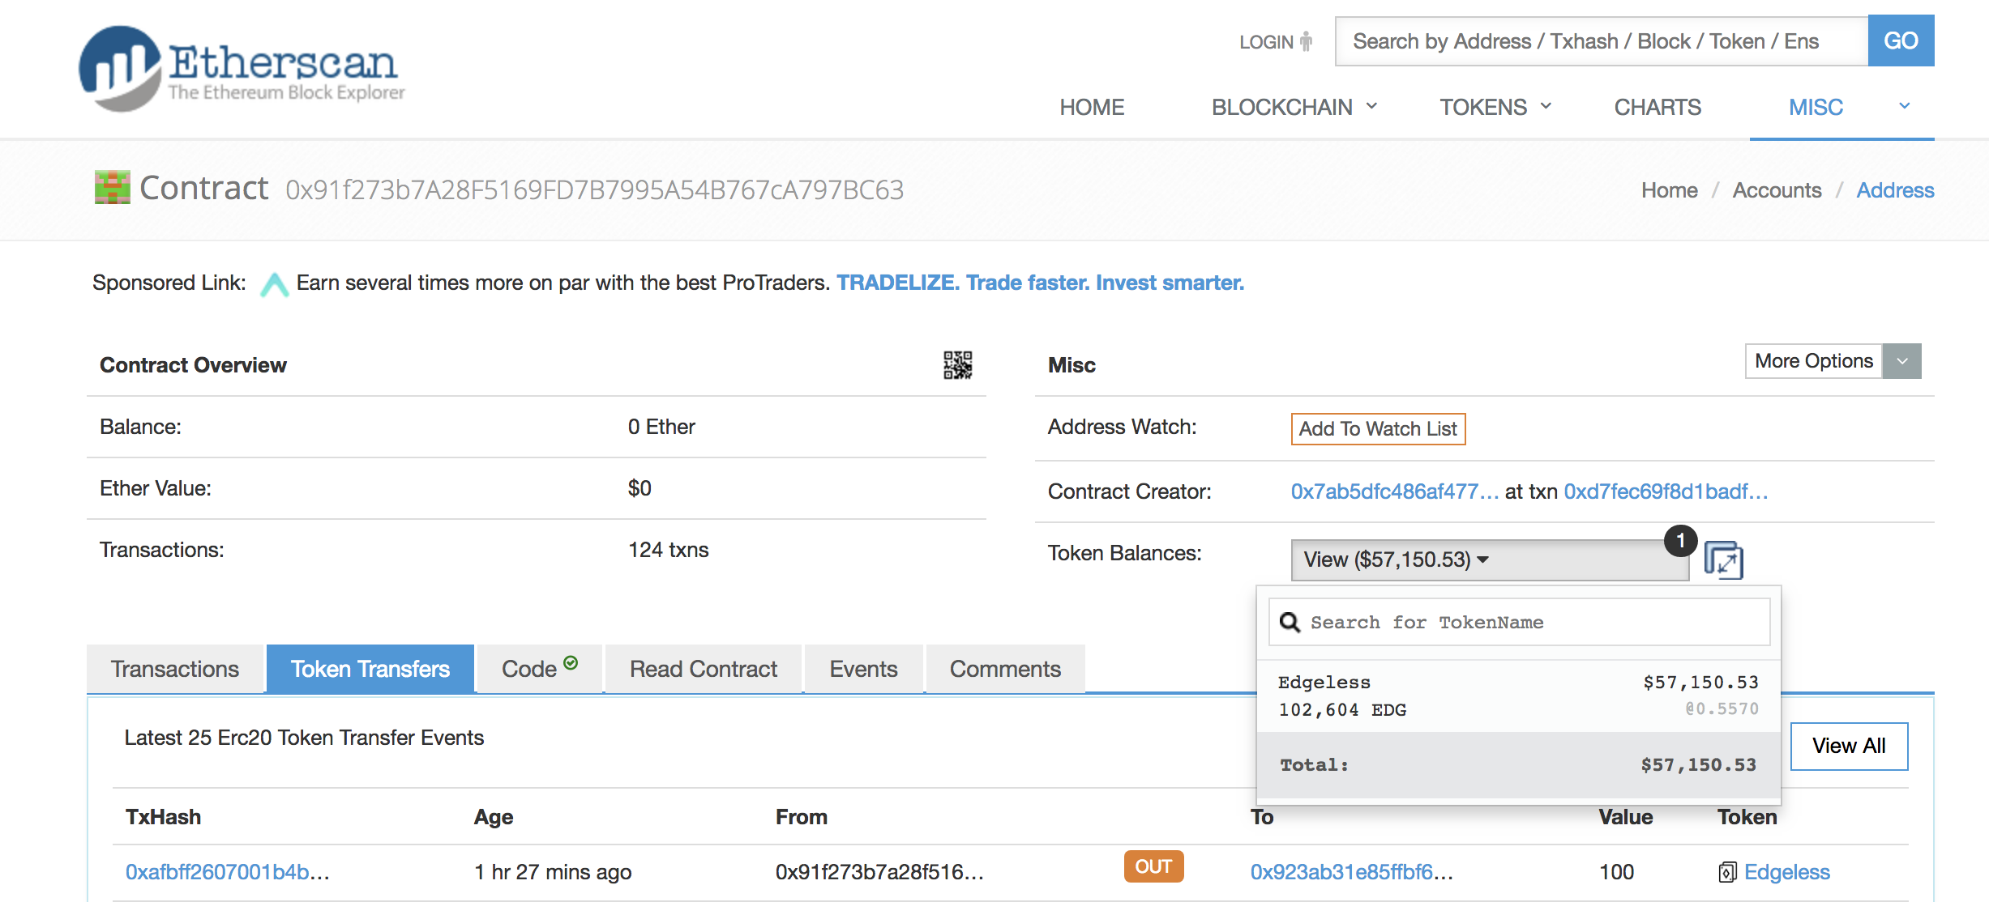This screenshot has width=1989, height=902.
Task: Open the TOKENS dropdown menu
Action: [1495, 107]
